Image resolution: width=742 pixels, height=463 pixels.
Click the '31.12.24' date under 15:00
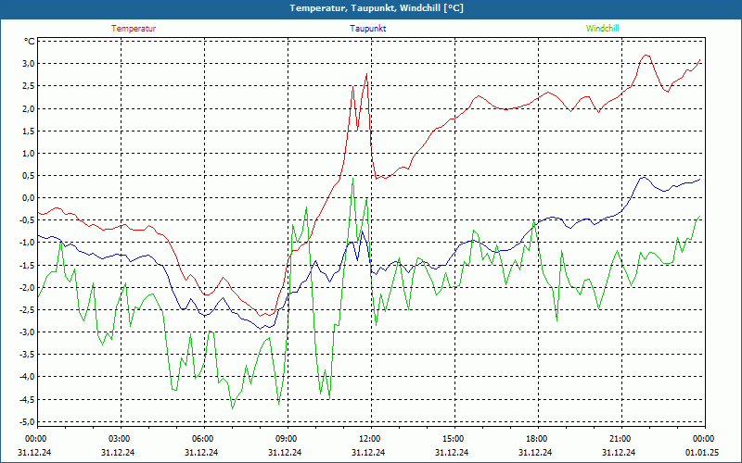(452, 453)
